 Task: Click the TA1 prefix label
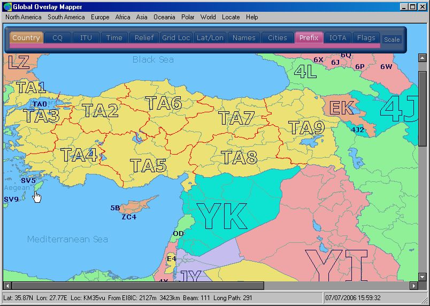(30, 88)
